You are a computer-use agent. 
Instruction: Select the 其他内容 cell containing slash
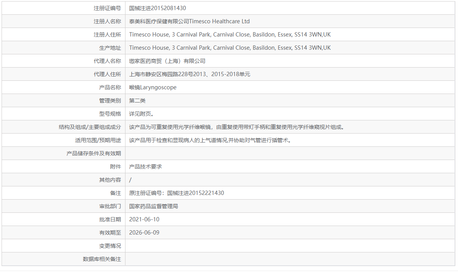[x=130, y=179]
